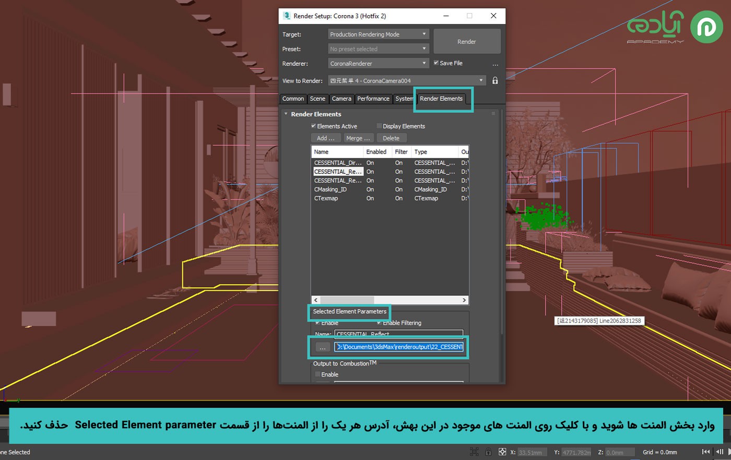Click the Add ... button
This screenshot has height=460, width=731.
click(x=326, y=138)
